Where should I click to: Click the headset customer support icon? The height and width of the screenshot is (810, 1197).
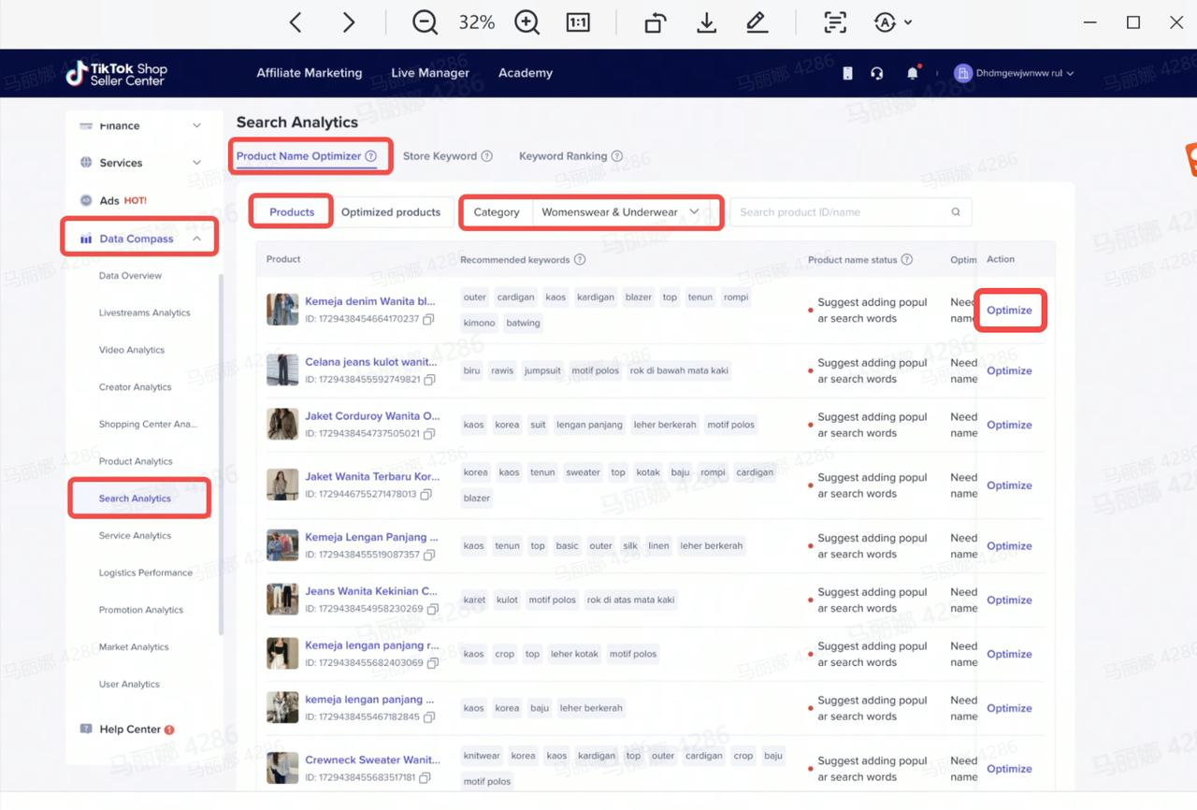877,73
